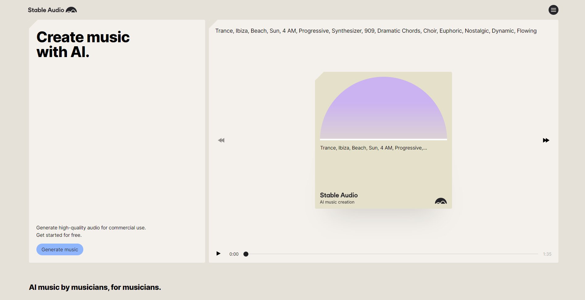The height and width of the screenshot is (300, 585).
Task: Go back to the previous track
Action: (221, 140)
